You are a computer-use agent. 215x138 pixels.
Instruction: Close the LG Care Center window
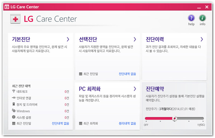pyautogui.click(x=207, y=7)
